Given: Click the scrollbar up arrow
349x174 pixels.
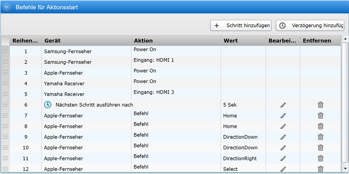Looking at the screenshot, I should point(345,39).
